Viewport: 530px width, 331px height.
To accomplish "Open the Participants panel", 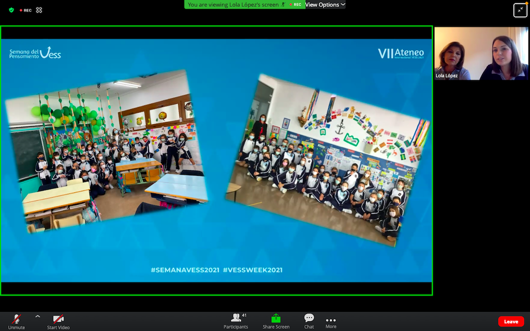I will click(236, 321).
